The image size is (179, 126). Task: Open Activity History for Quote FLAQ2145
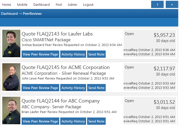(73, 88)
